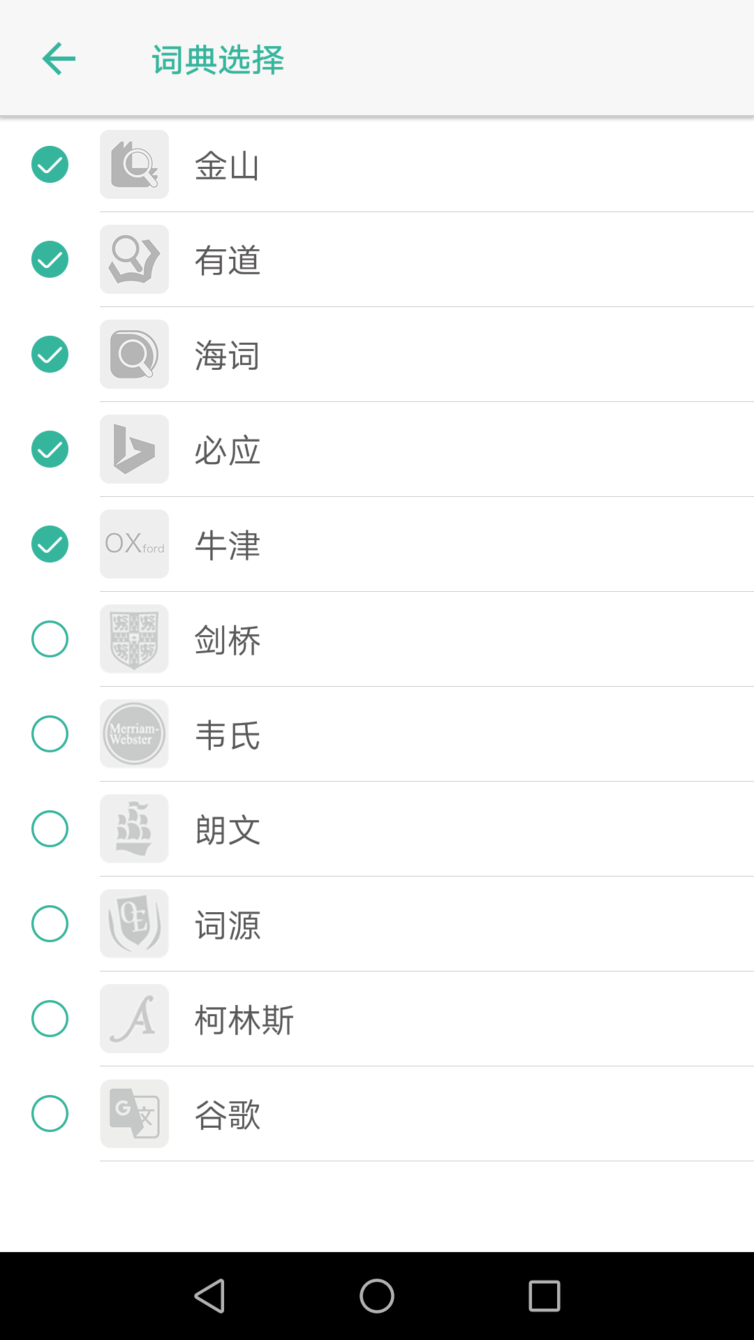
Task: Enable the 韦氏 dictionary checkbox
Action: tap(50, 734)
